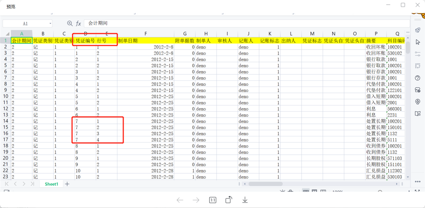Add a new sheet with plus button

coord(67,184)
